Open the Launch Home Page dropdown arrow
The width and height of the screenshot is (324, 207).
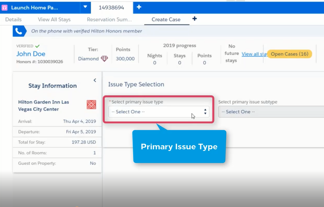pos(85,7)
